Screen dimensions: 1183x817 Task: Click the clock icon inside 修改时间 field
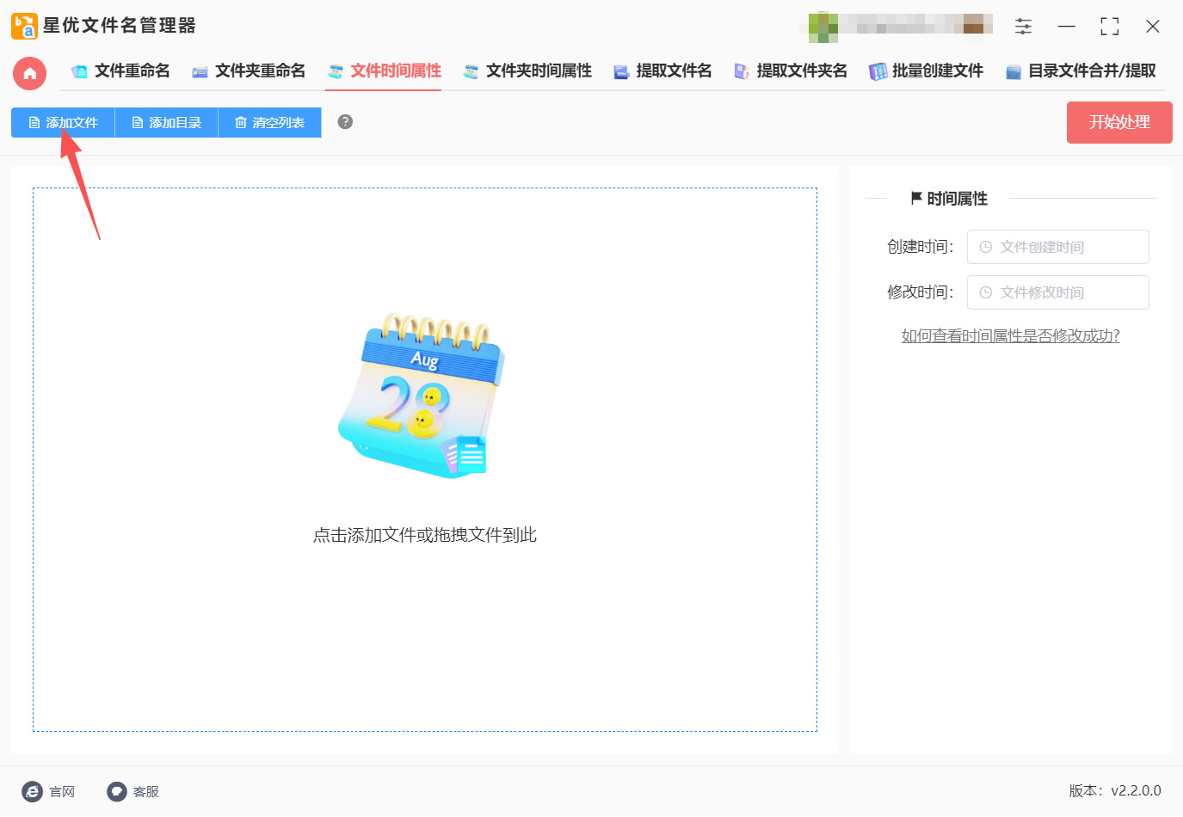tap(986, 292)
